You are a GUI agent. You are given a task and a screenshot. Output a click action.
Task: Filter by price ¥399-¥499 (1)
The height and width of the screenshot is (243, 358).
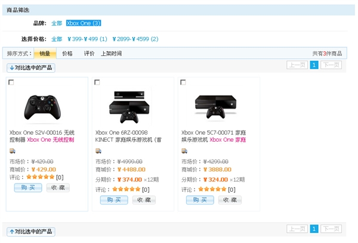coord(87,39)
